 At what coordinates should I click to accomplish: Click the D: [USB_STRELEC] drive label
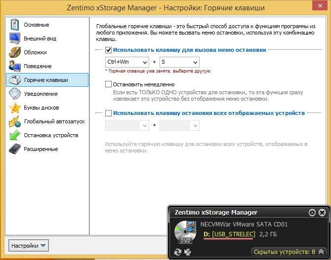(x=229, y=234)
